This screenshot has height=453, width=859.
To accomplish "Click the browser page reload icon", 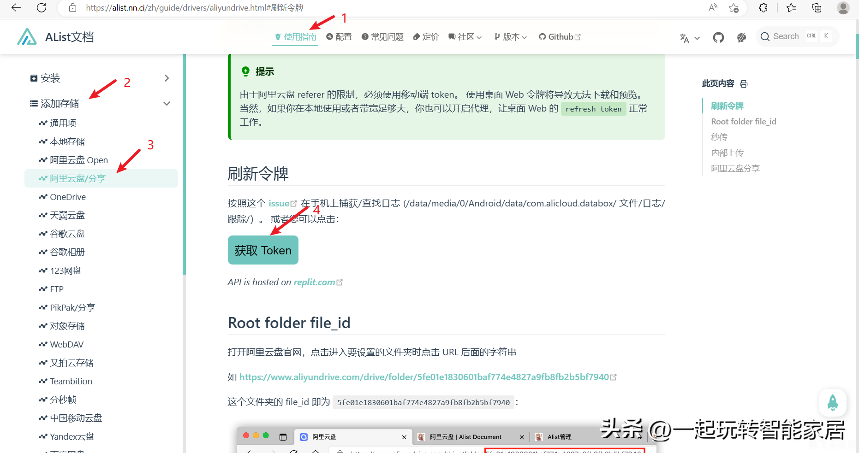I will pyautogui.click(x=42, y=7).
